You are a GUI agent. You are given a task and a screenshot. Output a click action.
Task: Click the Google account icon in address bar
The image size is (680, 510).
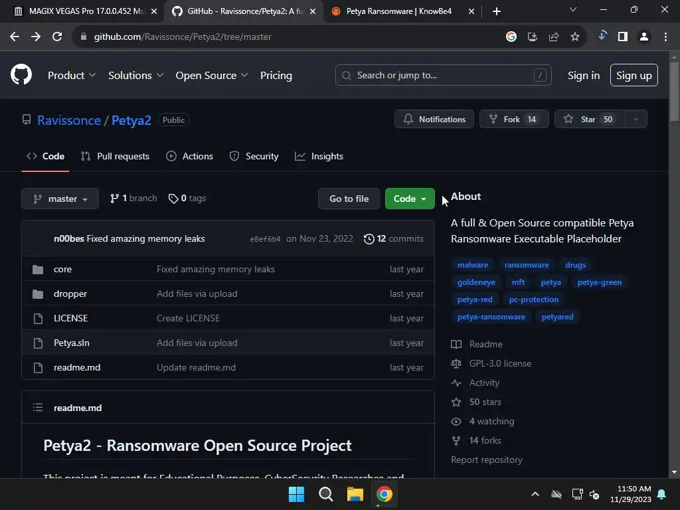click(511, 37)
